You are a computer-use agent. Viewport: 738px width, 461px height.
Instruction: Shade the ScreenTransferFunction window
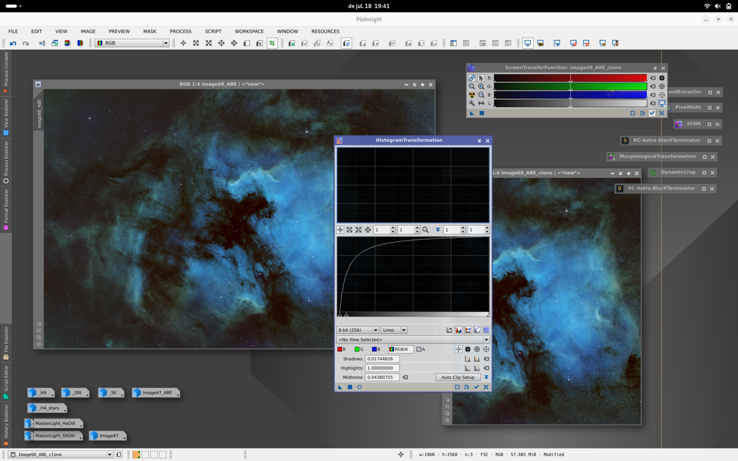point(655,68)
